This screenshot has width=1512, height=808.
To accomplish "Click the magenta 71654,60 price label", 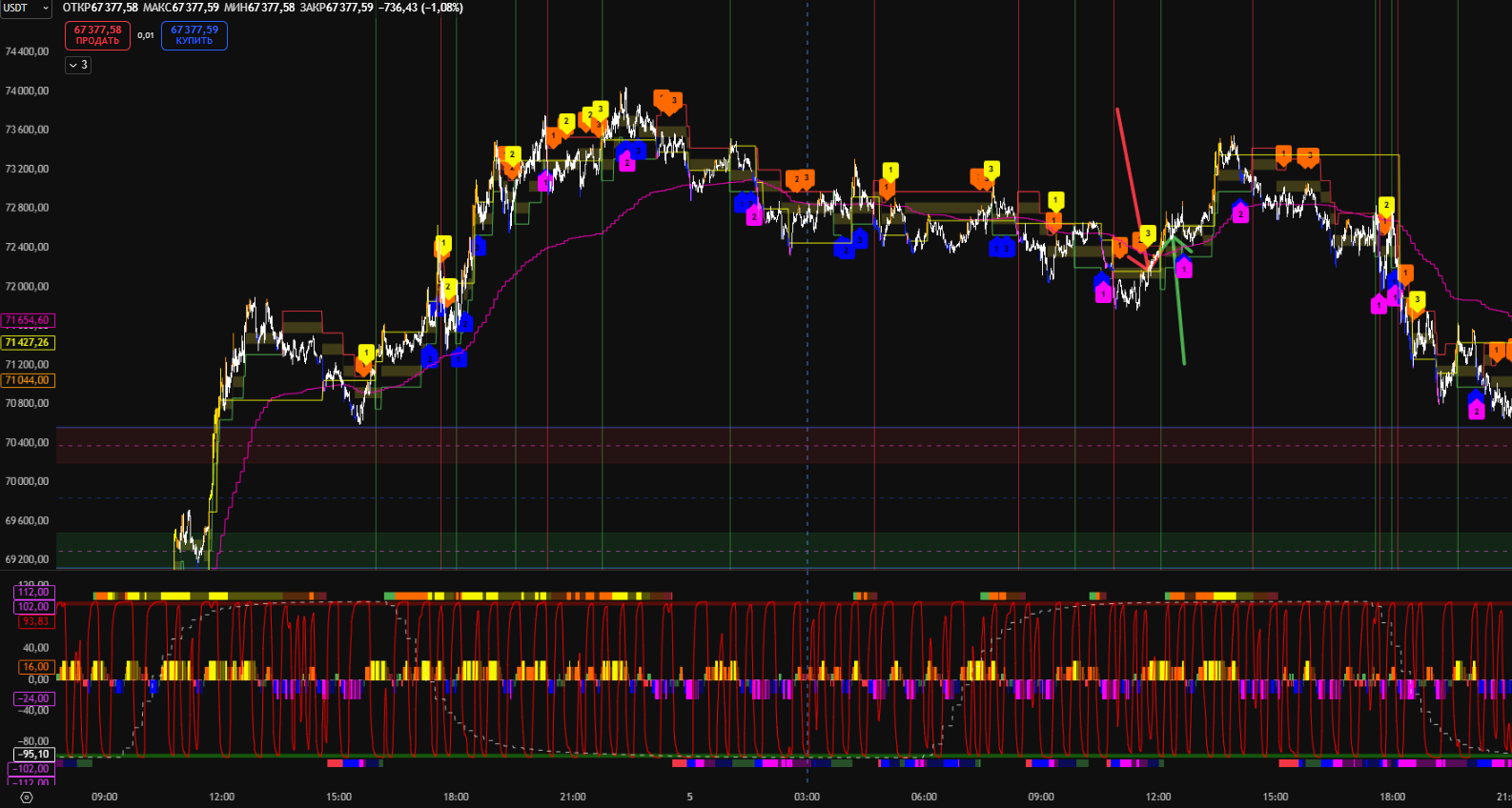I will (x=28, y=321).
